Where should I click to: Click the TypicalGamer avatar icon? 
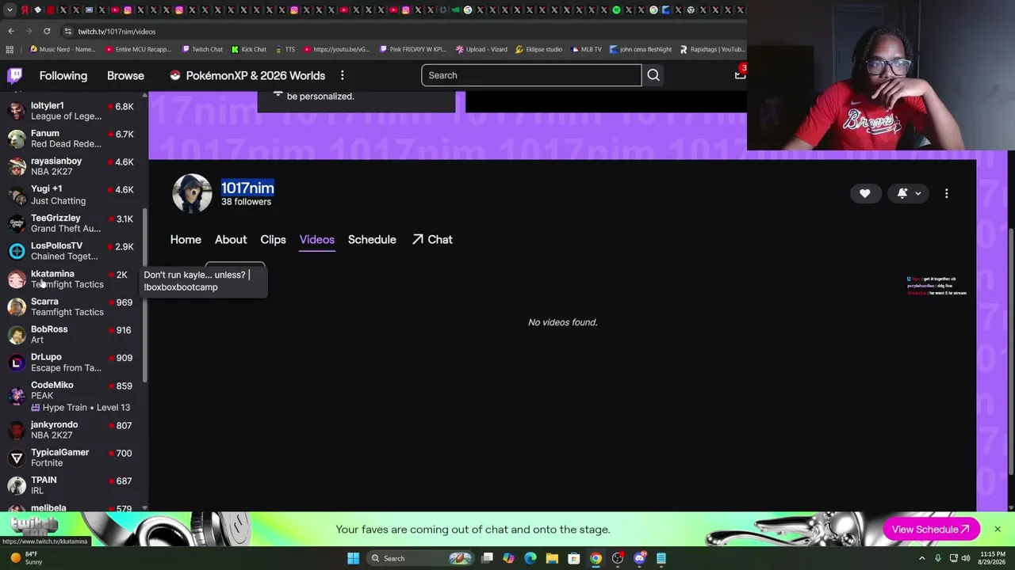[x=16, y=458]
